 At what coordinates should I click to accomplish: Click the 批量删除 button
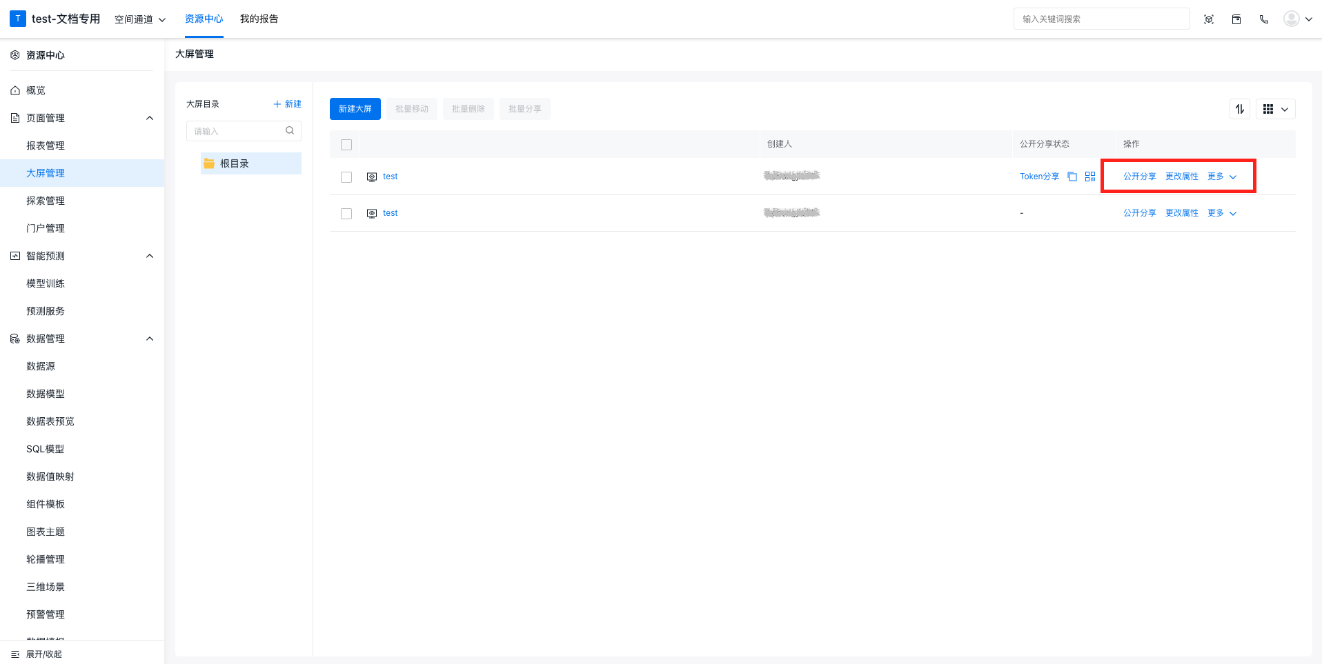pyautogui.click(x=468, y=109)
